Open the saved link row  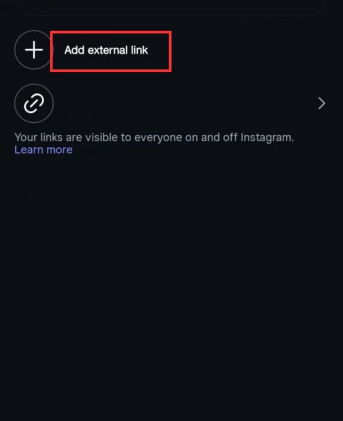coord(171,103)
